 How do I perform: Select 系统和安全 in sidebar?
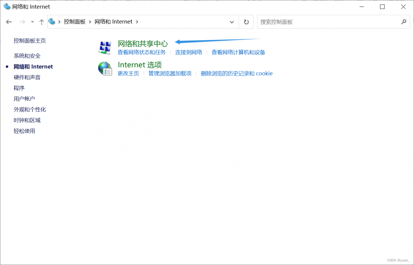[27, 56]
